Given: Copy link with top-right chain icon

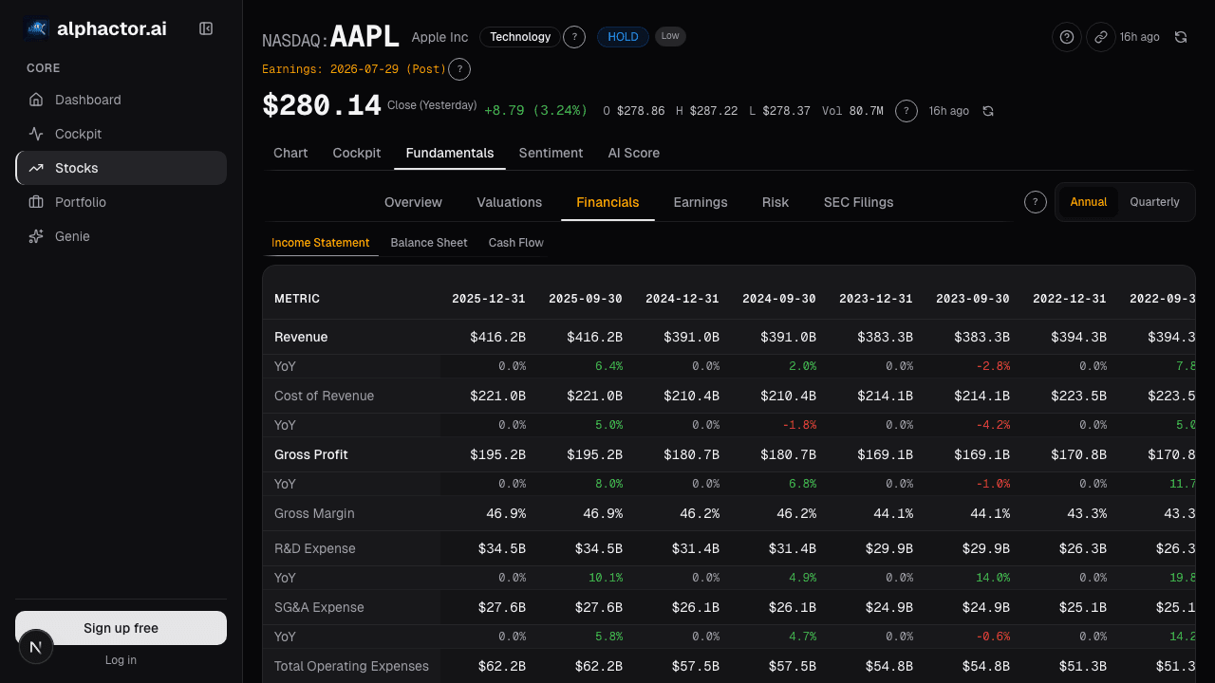Looking at the screenshot, I should click(1101, 37).
